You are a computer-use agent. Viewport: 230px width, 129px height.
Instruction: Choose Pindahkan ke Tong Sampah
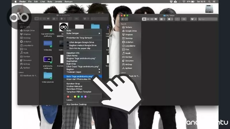(x=83, y=38)
